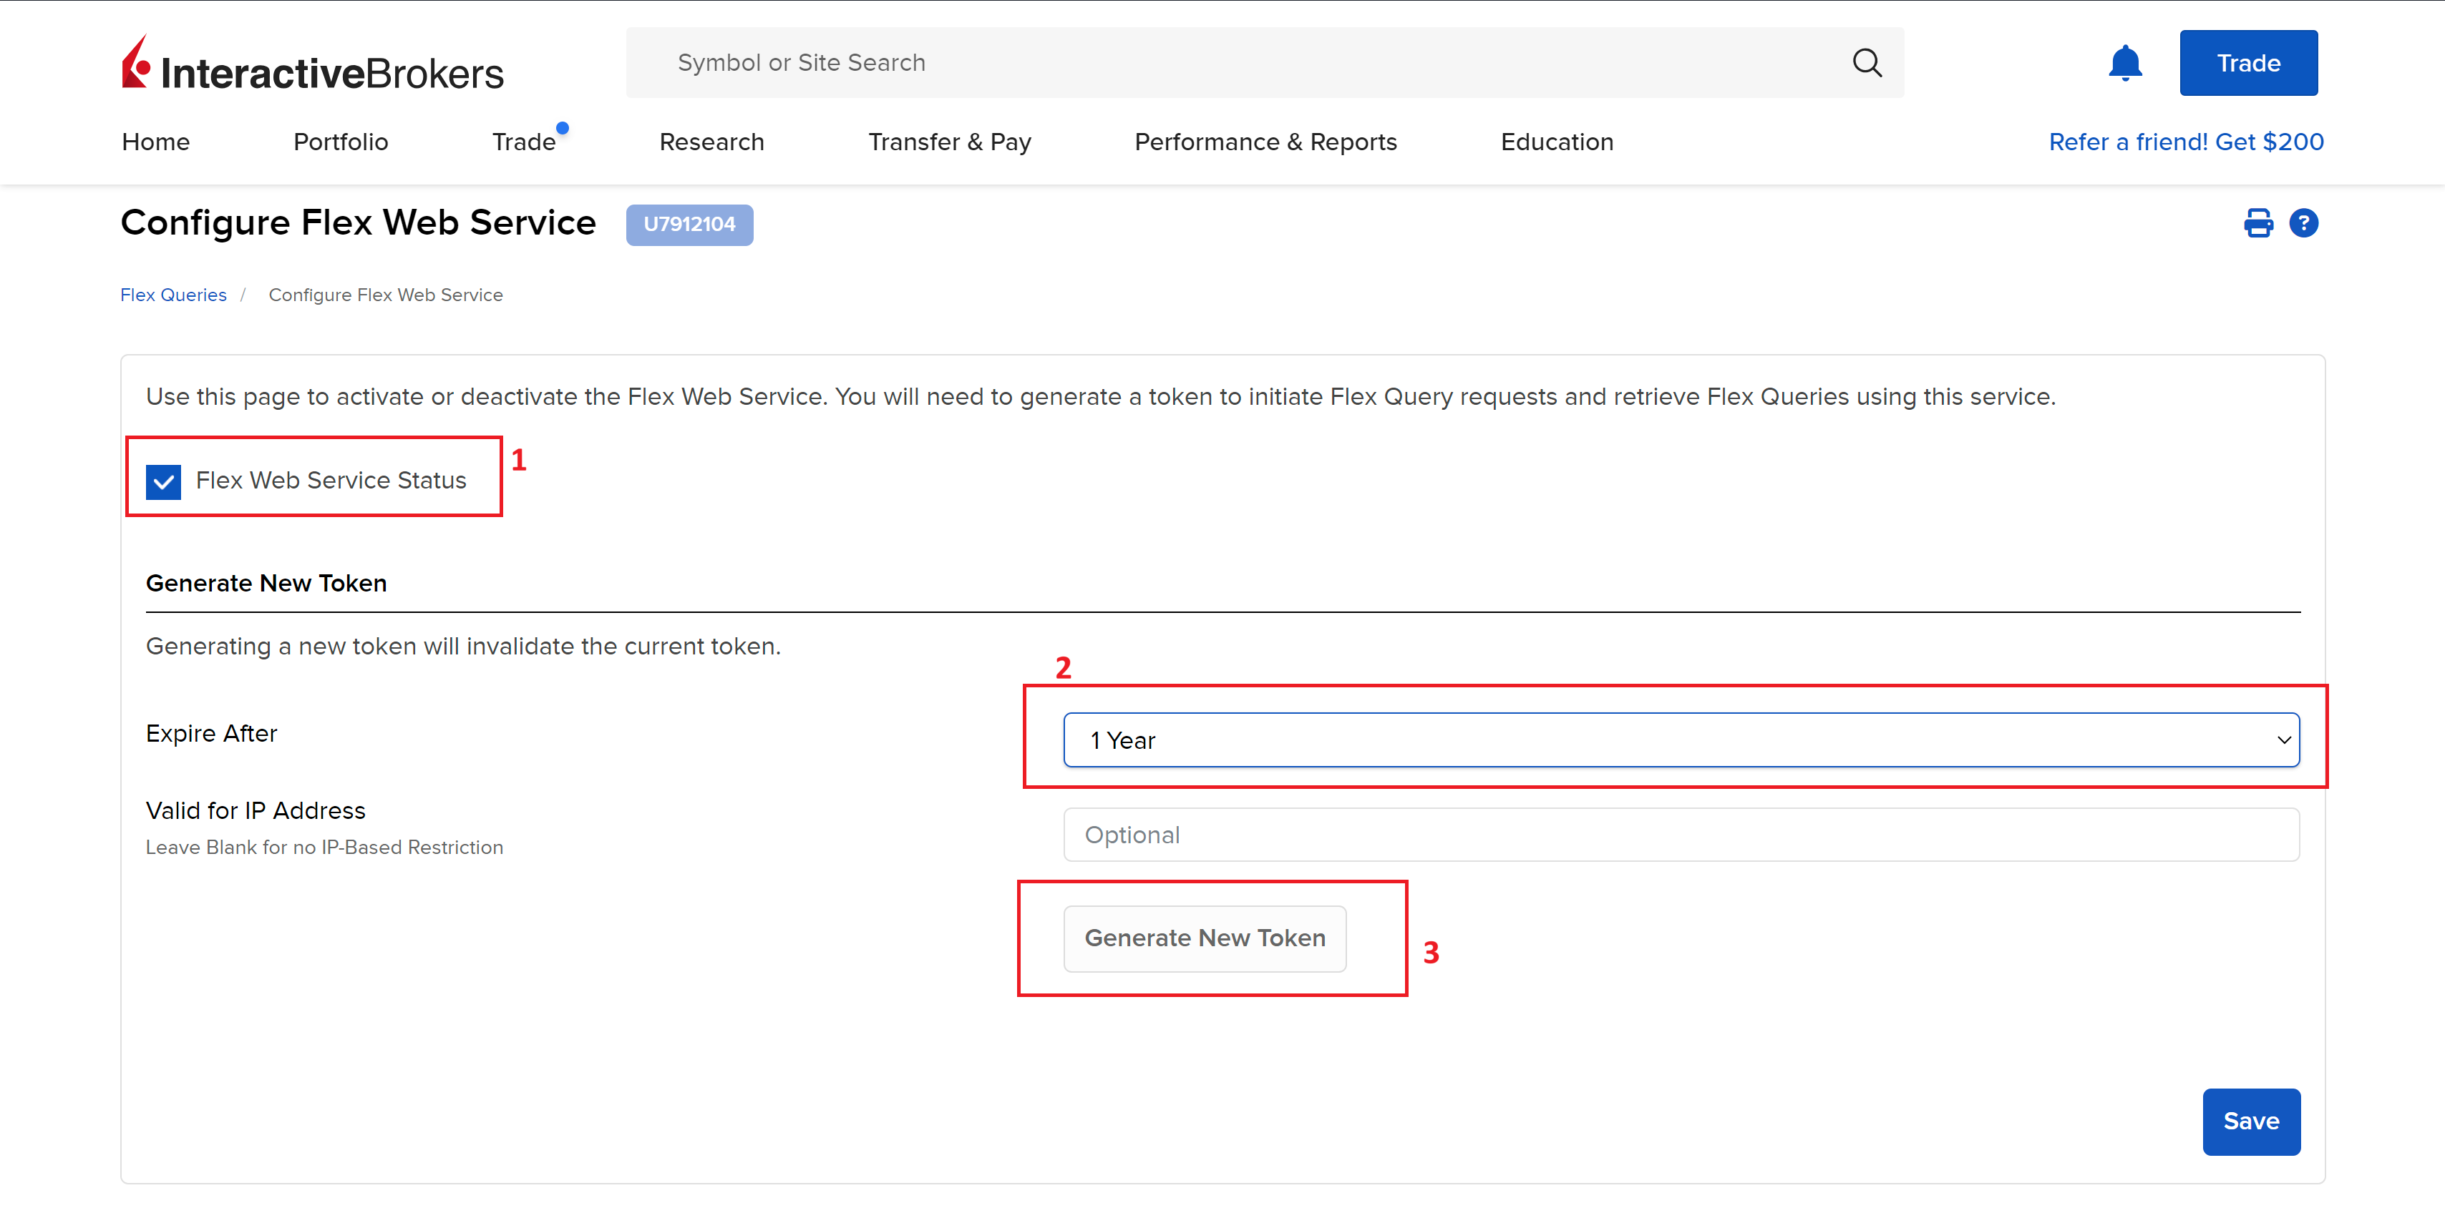Screen dimensions: 2445x1208
Task: Open the Portfolio menu
Action: click(341, 142)
